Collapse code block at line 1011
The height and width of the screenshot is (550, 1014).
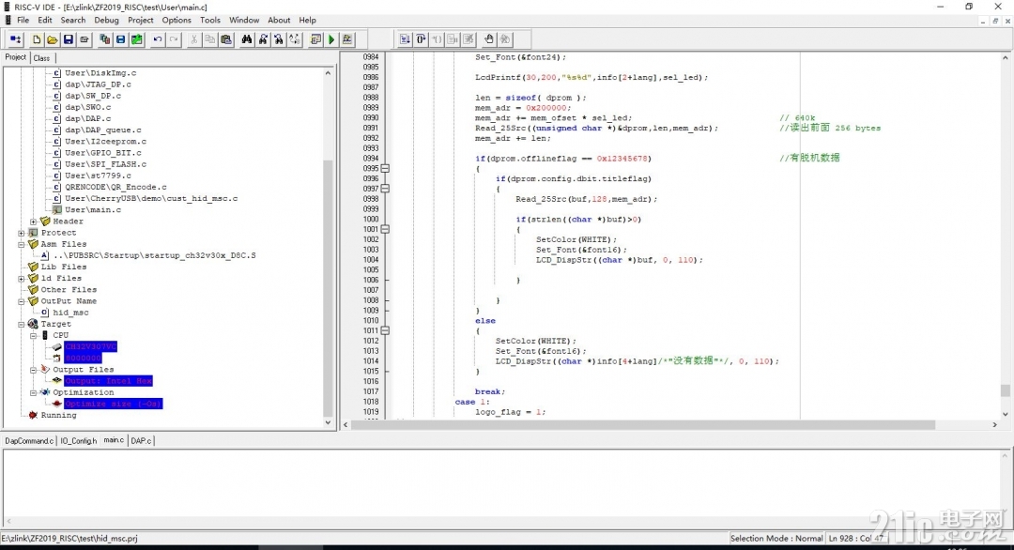coord(385,330)
